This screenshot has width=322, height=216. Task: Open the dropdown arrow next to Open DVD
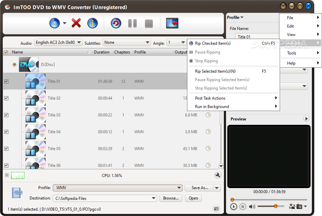coord(64,23)
